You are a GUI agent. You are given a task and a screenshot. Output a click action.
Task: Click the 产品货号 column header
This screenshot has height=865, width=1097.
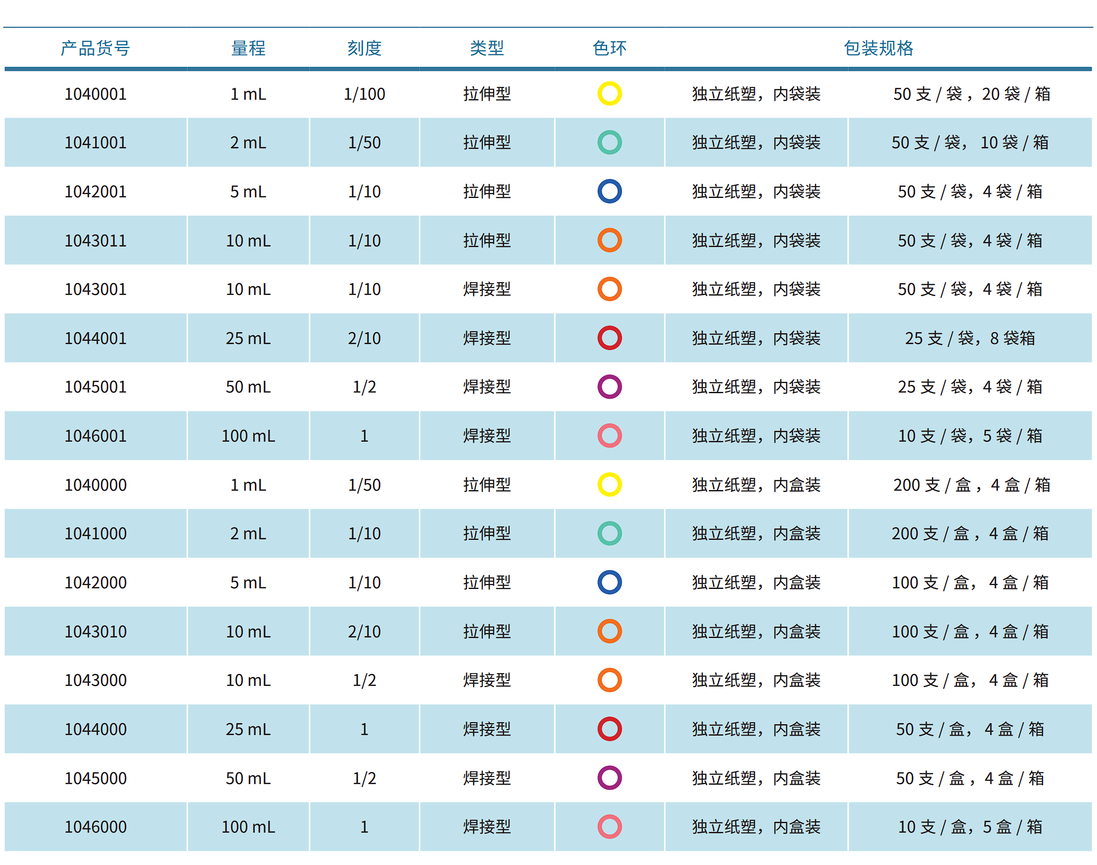point(95,47)
